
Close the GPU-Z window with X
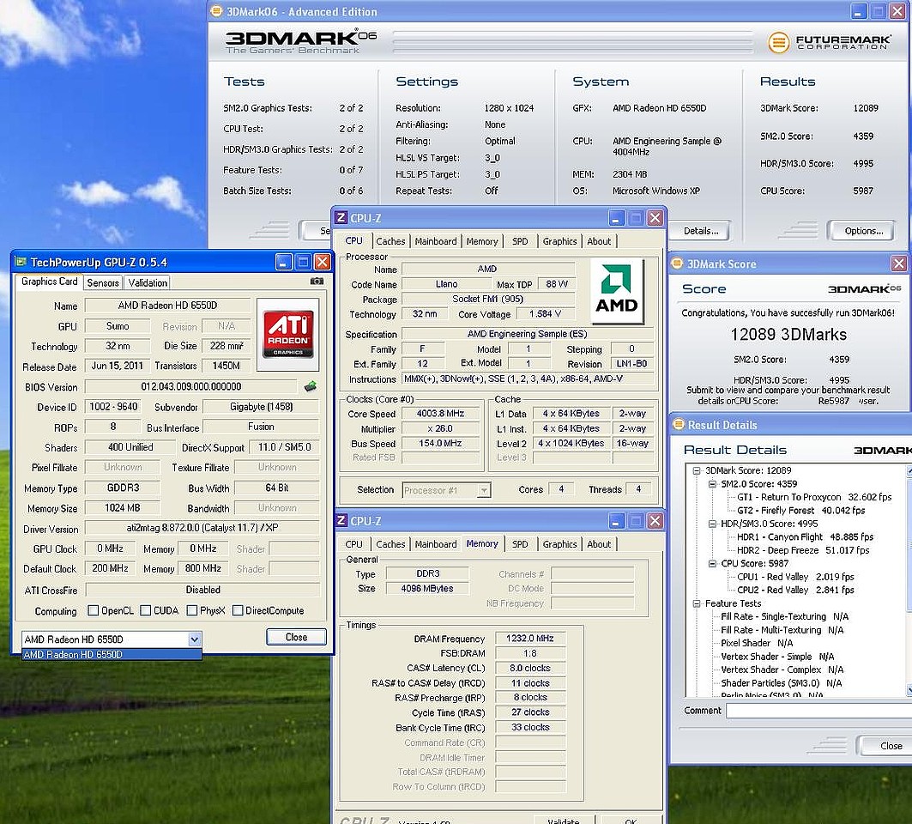(x=323, y=262)
